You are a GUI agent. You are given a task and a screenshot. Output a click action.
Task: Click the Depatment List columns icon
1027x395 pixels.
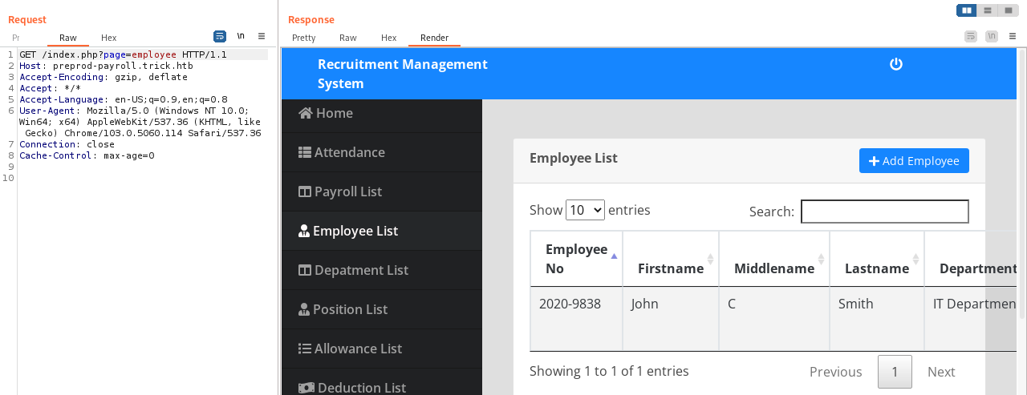(305, 270)
